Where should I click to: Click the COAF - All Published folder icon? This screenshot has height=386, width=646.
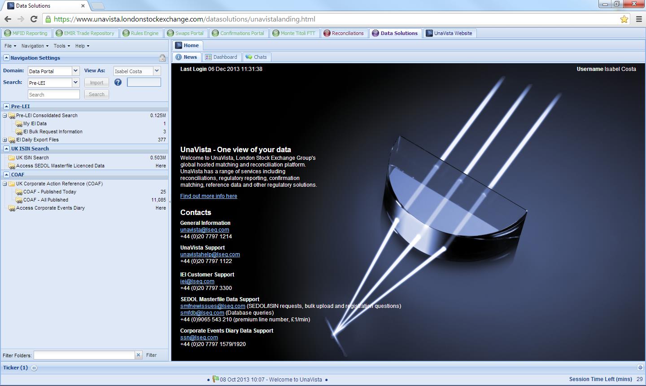click(19, 200)
